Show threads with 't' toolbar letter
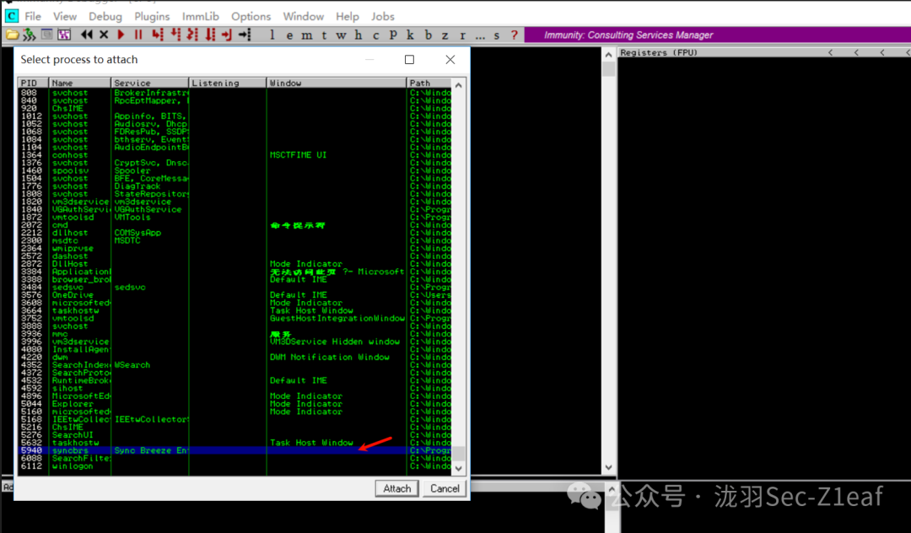911x533 pixels. (x=324, y=35)
